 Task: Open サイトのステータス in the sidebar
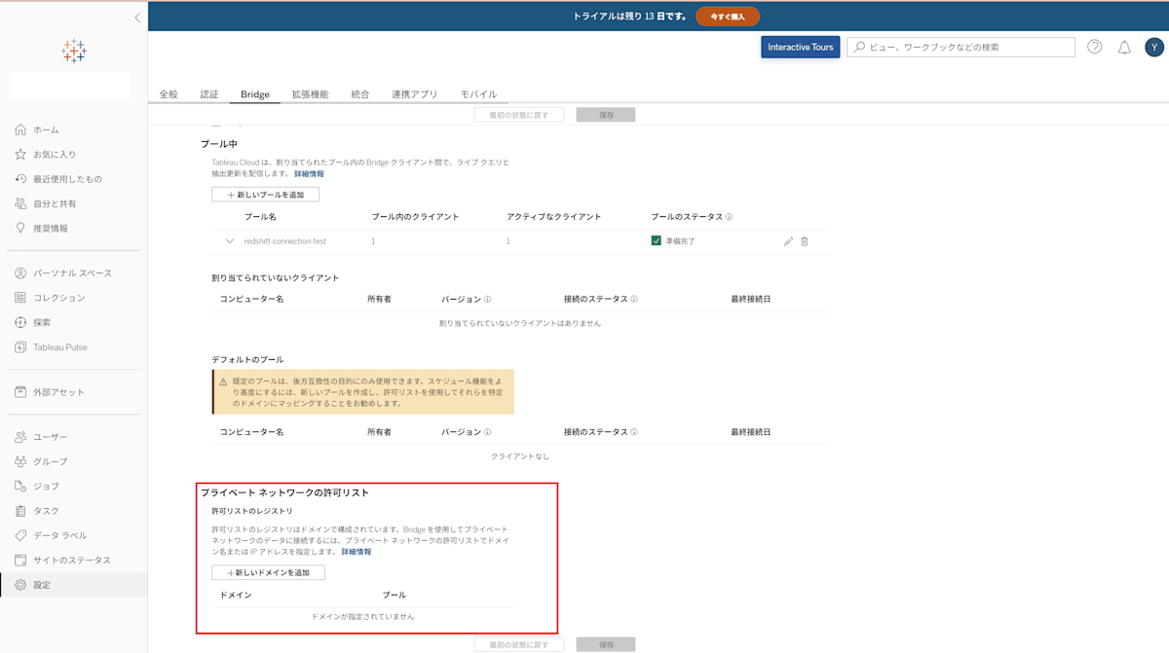pyautogui.click(x=74, y=561)
